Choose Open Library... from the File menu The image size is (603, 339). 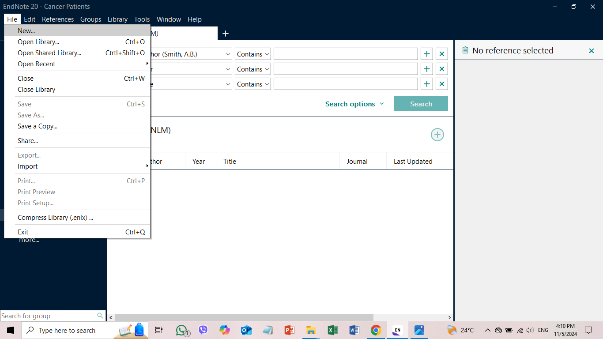coord(77,42)
